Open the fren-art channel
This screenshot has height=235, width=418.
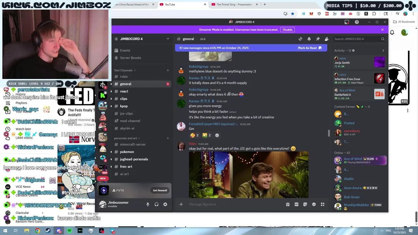coord(141,166)
